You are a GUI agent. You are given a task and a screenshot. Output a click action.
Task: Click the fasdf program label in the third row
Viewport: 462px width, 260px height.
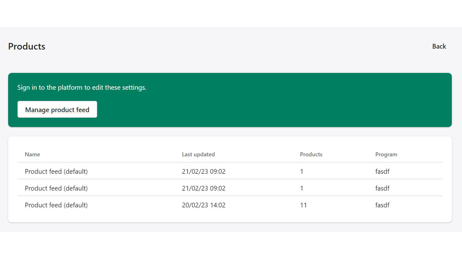point(382,205)
